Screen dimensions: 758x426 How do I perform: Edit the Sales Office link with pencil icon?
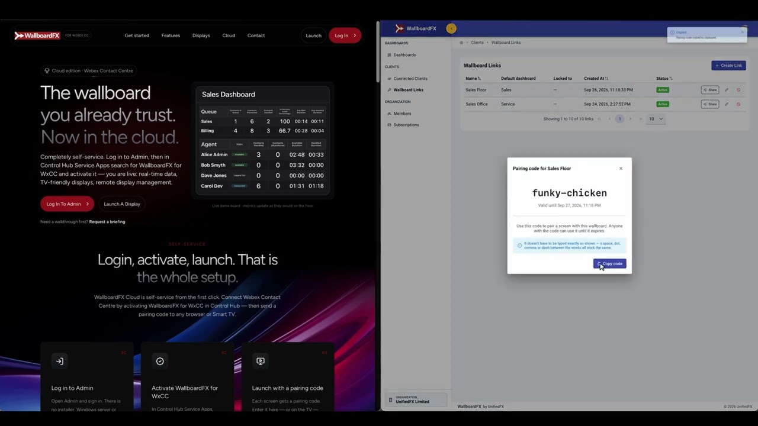pyautogui.click(x=727, y=104)
